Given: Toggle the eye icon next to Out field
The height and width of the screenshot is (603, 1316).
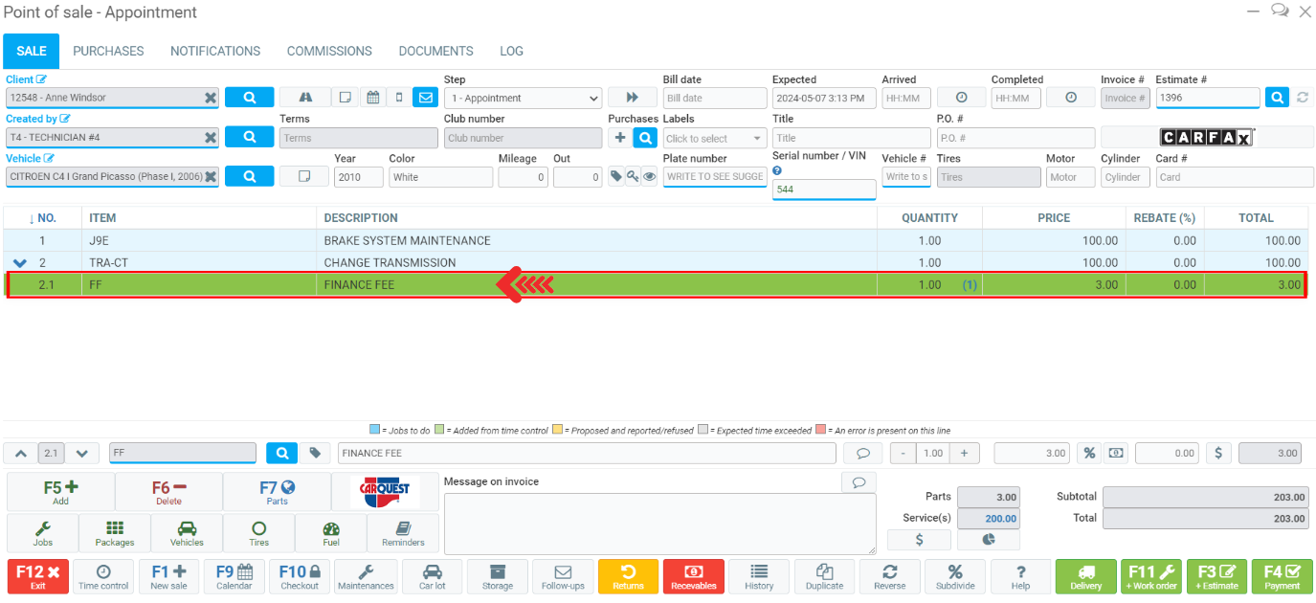Looking at the screenshot, I should pyautogui.click(x=649, y=177).
